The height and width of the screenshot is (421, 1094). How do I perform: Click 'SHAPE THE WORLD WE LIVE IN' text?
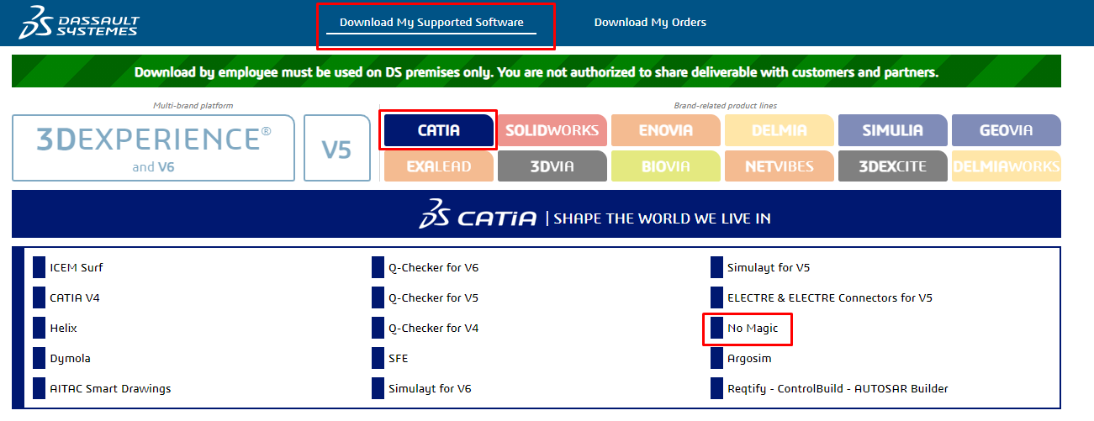(663, 218)
